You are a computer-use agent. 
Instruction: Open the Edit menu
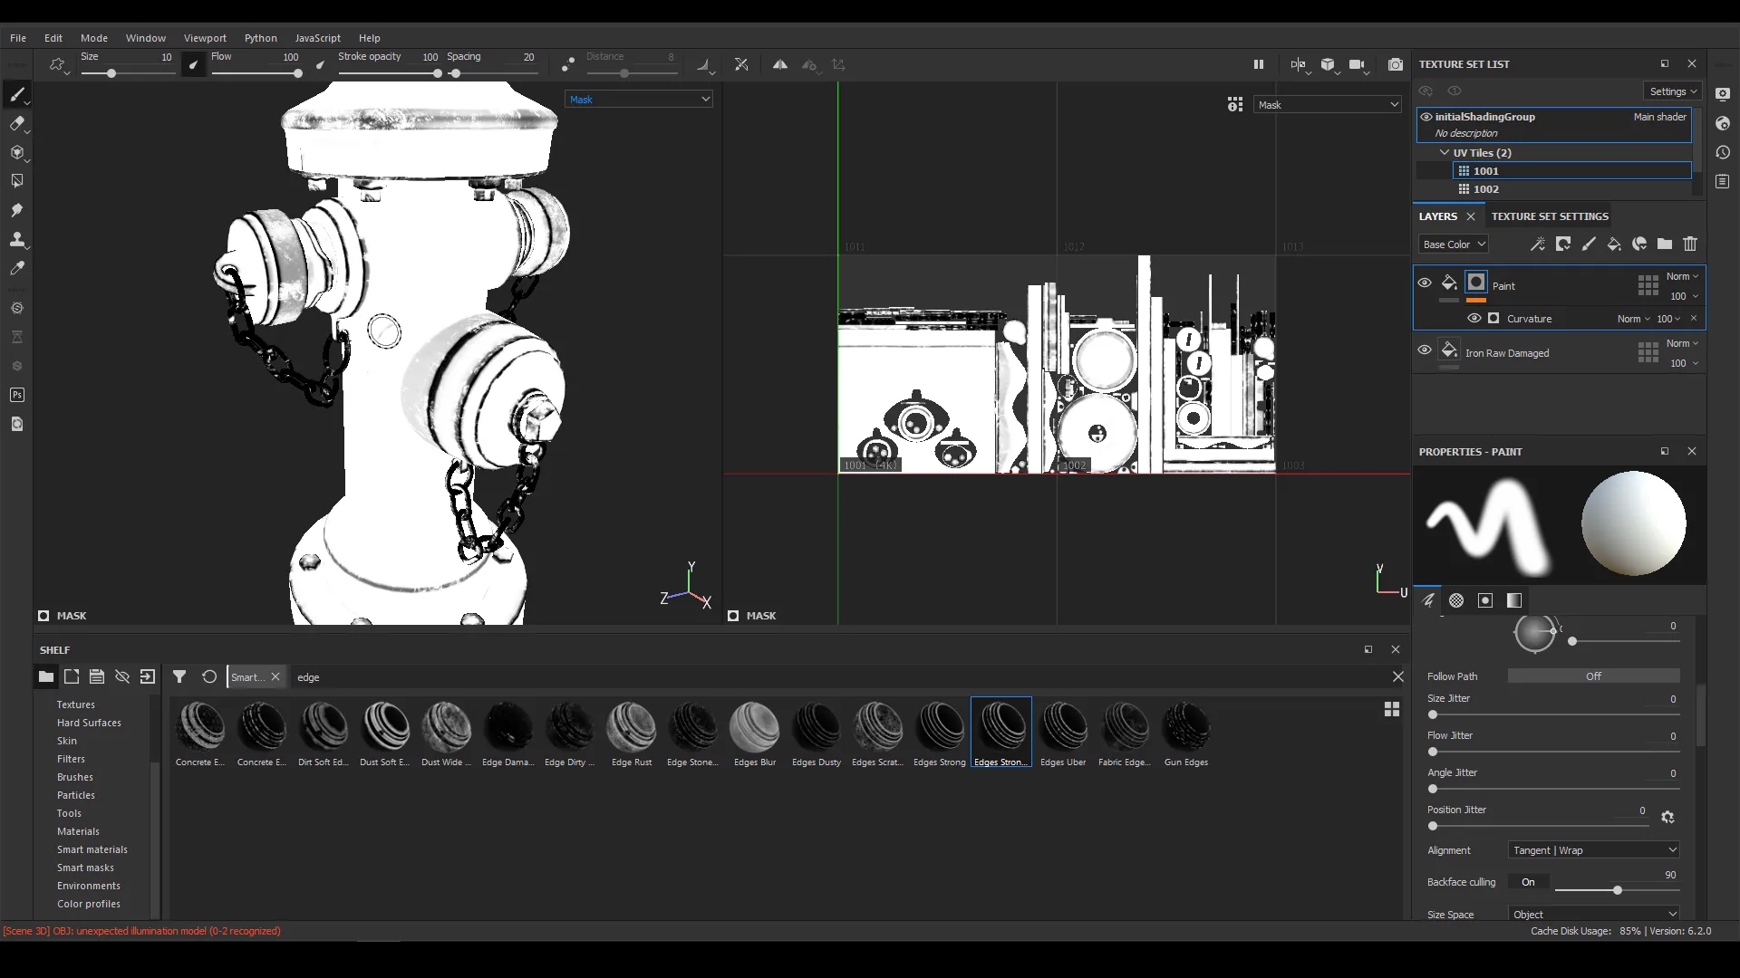tap(53, 38)
